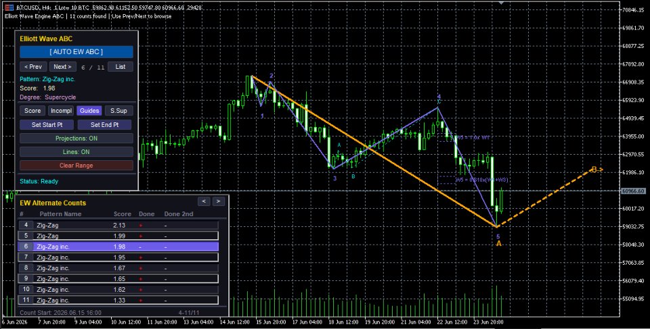The image size is (650, 329).
Task: Toggle the Incompl patterns button
Action: point(61,111)
